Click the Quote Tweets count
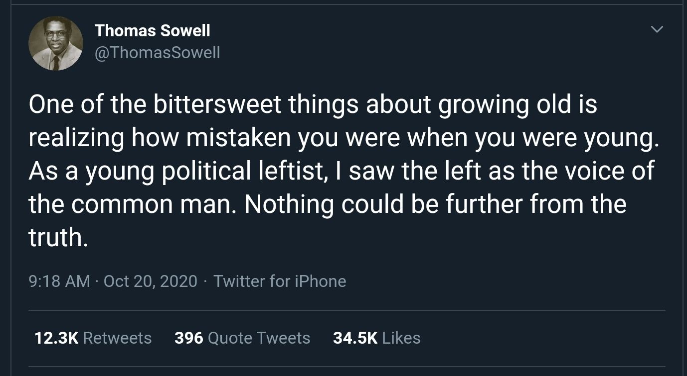This screenshot has height=376, width=687. click(188, 338)
